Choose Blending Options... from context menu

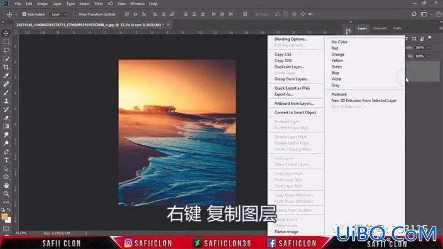(x=291, y=39)
